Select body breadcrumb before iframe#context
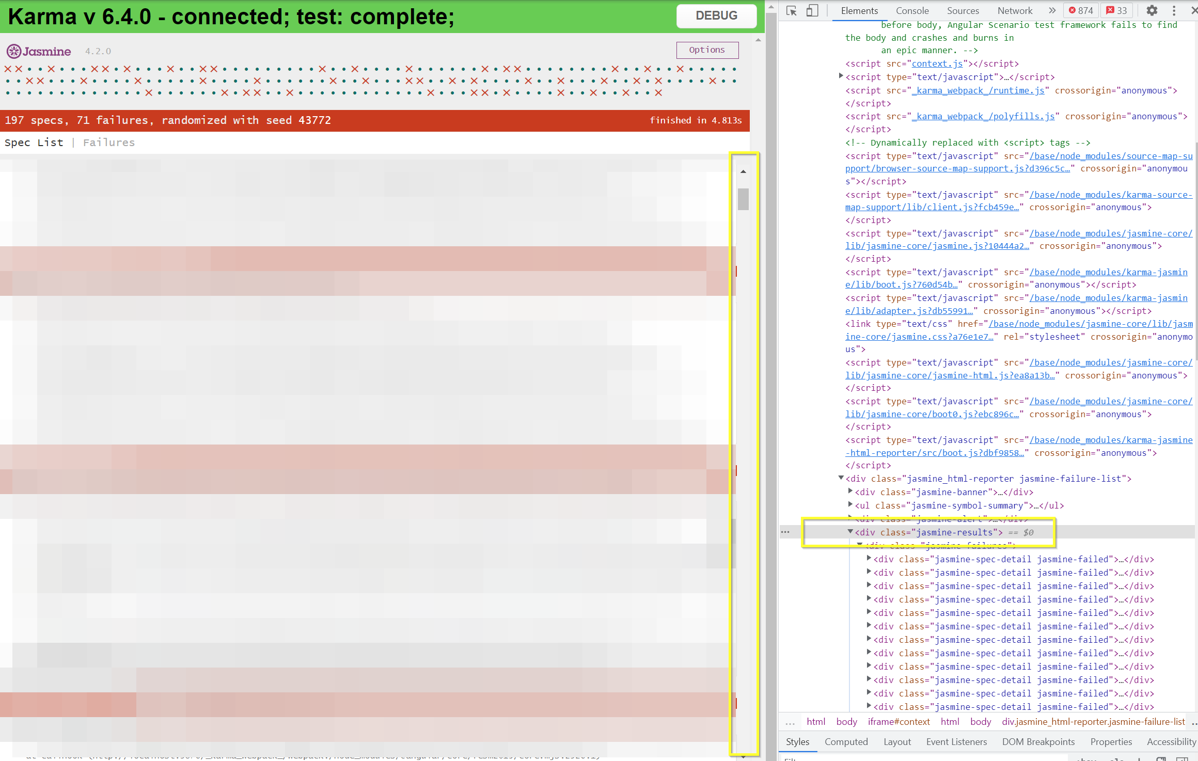 click(846, 722)
